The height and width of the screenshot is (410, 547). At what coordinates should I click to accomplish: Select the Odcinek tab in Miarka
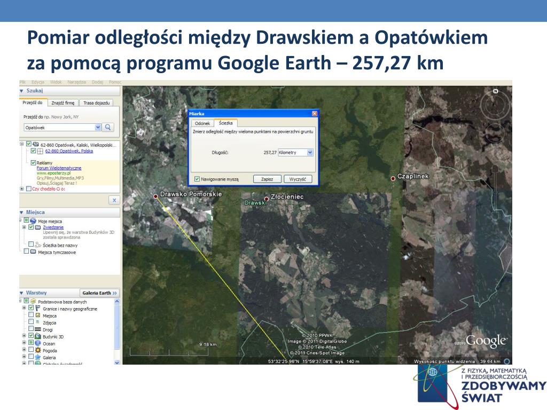coord(202,123)
